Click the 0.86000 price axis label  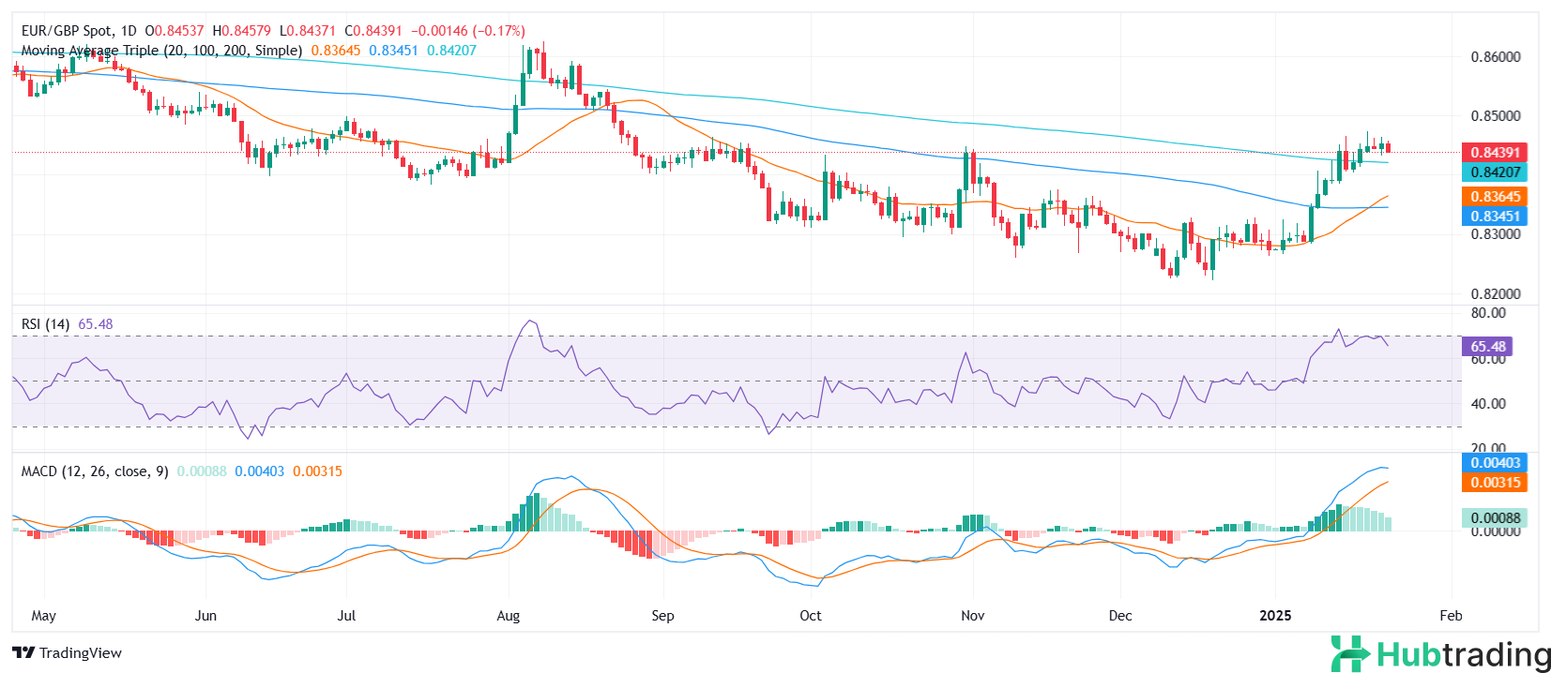pos(1495,57)
